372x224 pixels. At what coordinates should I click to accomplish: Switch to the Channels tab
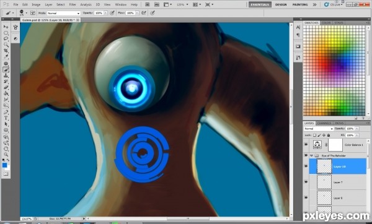[324, 123]
